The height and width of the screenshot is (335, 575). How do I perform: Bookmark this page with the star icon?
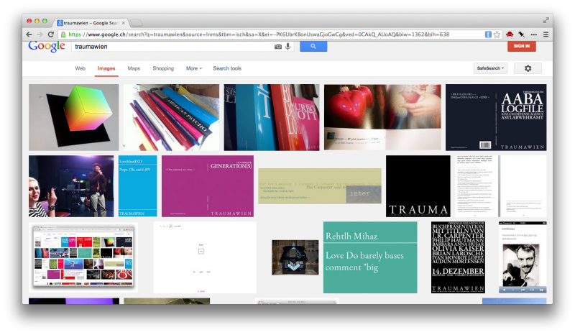coord(497,35)
